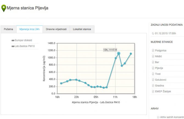The image size is (184, 119).
Task: Click the Leb.čestice PM10 legend marker icon
Action: (13, 46)
